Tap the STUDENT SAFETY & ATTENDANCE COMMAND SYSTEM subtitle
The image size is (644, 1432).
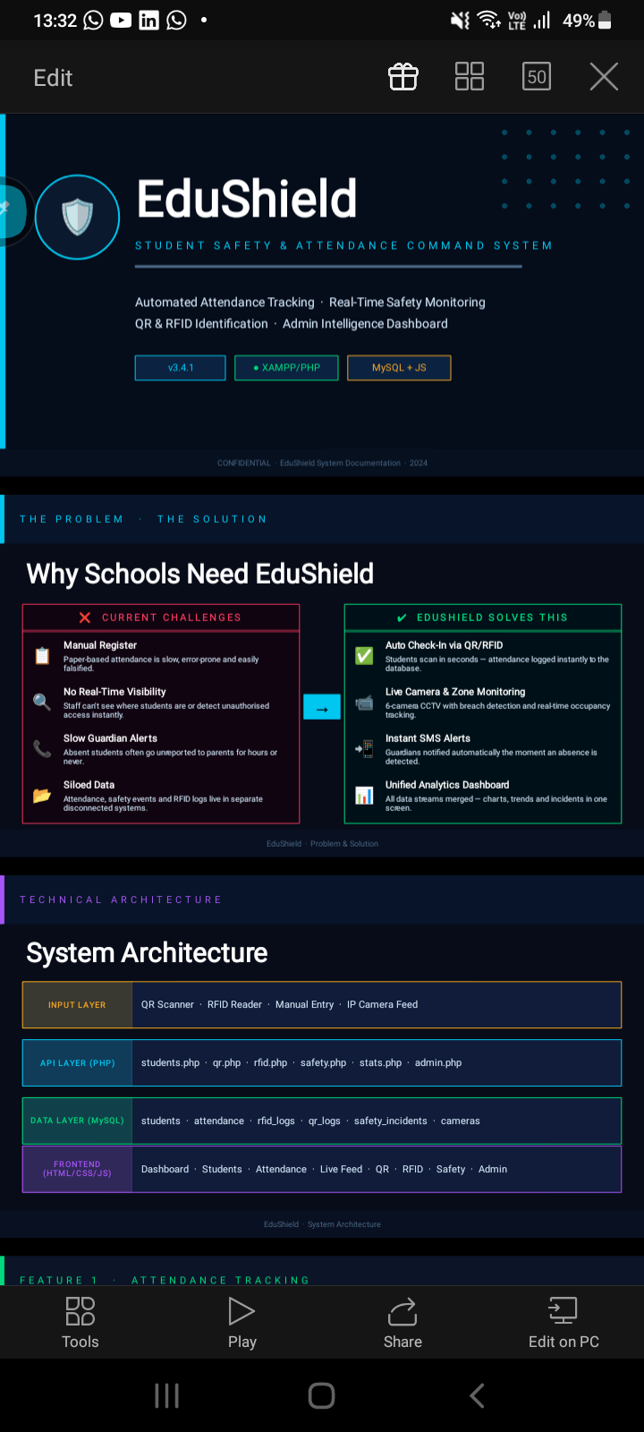pos(343,245)
